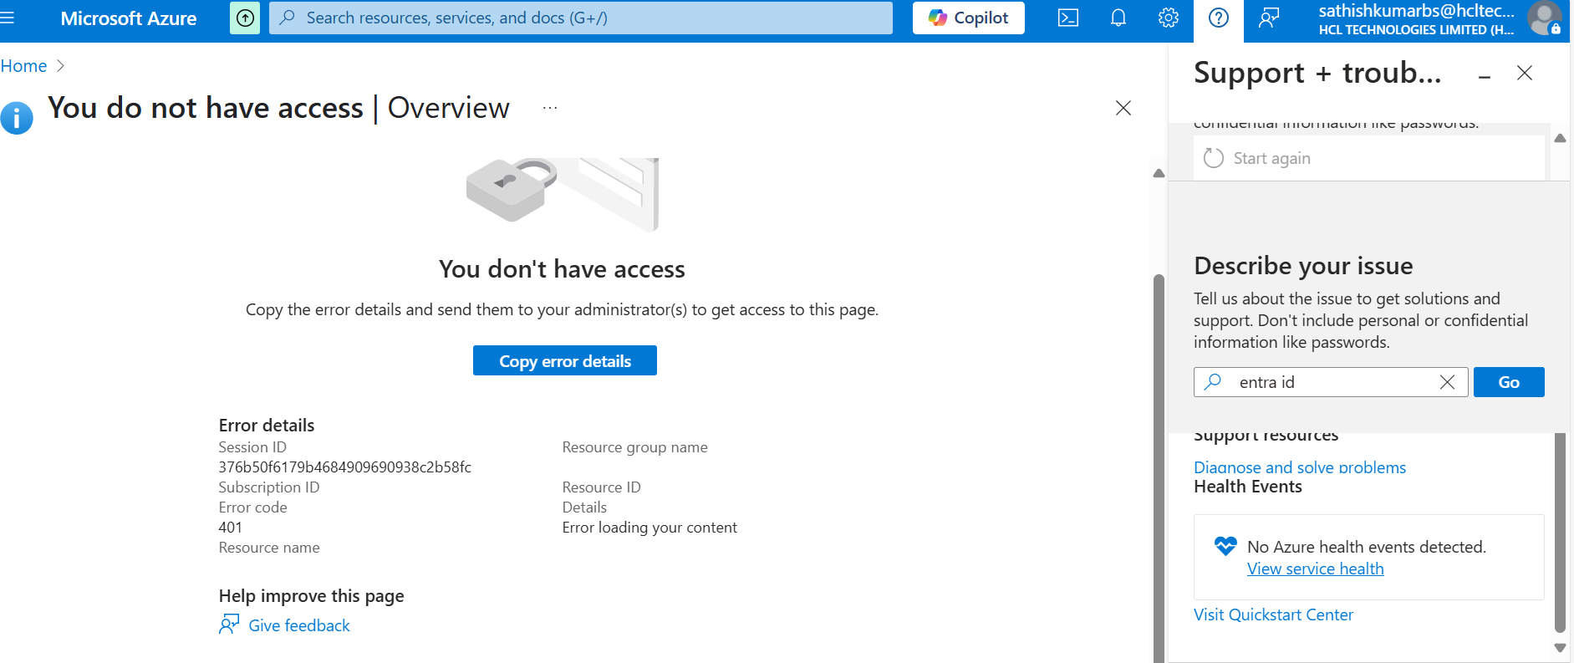Click the padlock illustration
1574x663 pixels.
[512, 190]
